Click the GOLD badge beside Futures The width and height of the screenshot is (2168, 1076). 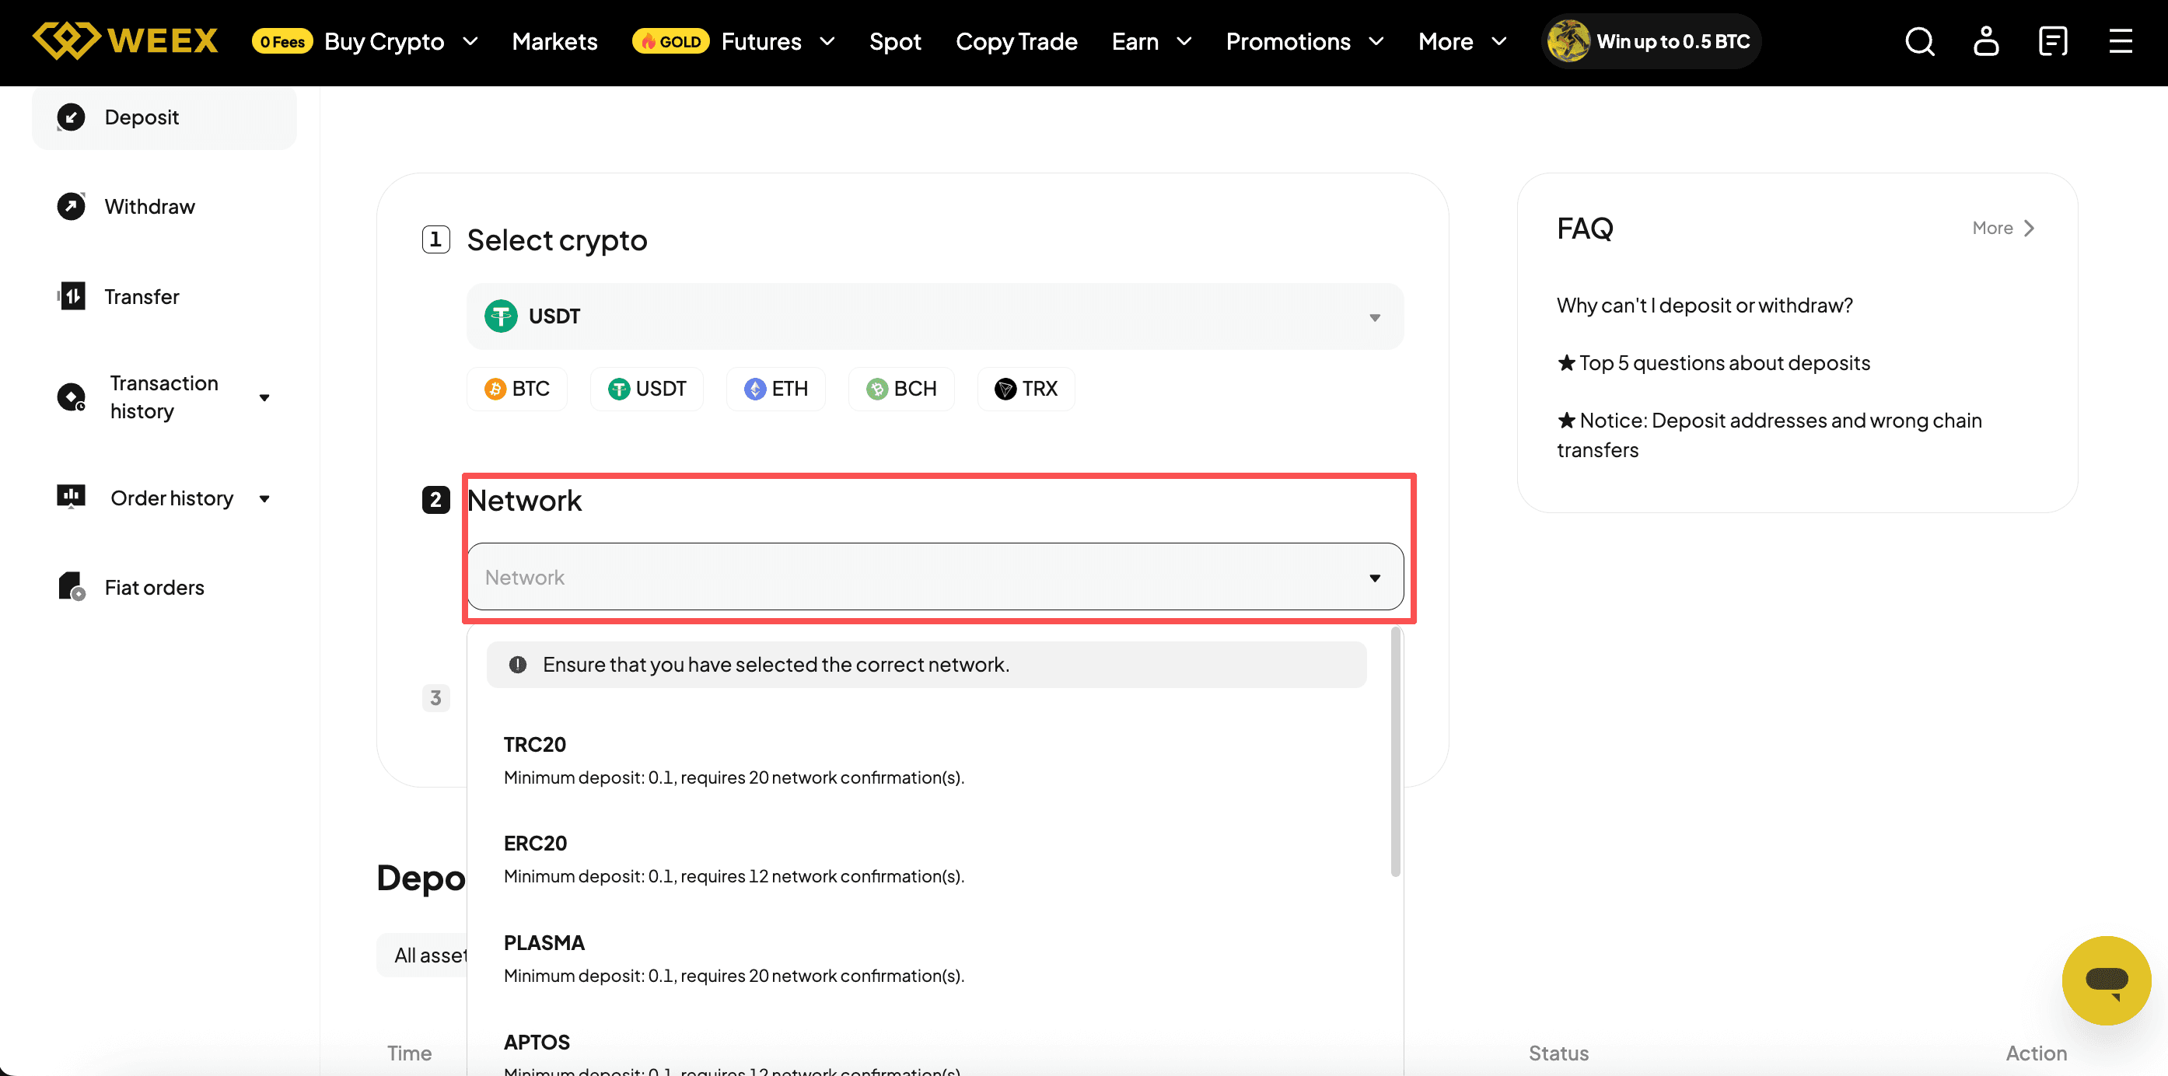[x=671, y=41]
